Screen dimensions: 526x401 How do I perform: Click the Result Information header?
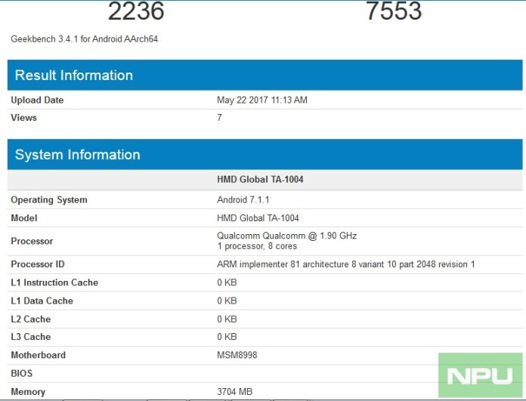(265, 75)
